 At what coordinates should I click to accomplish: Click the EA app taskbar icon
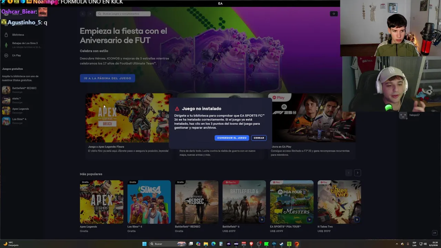coord(297,244)
